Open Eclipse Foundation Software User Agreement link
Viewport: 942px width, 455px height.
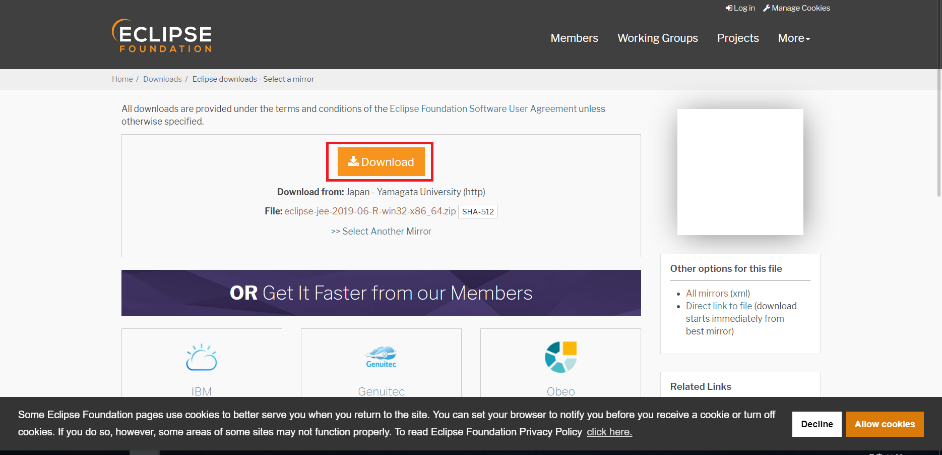483,108
